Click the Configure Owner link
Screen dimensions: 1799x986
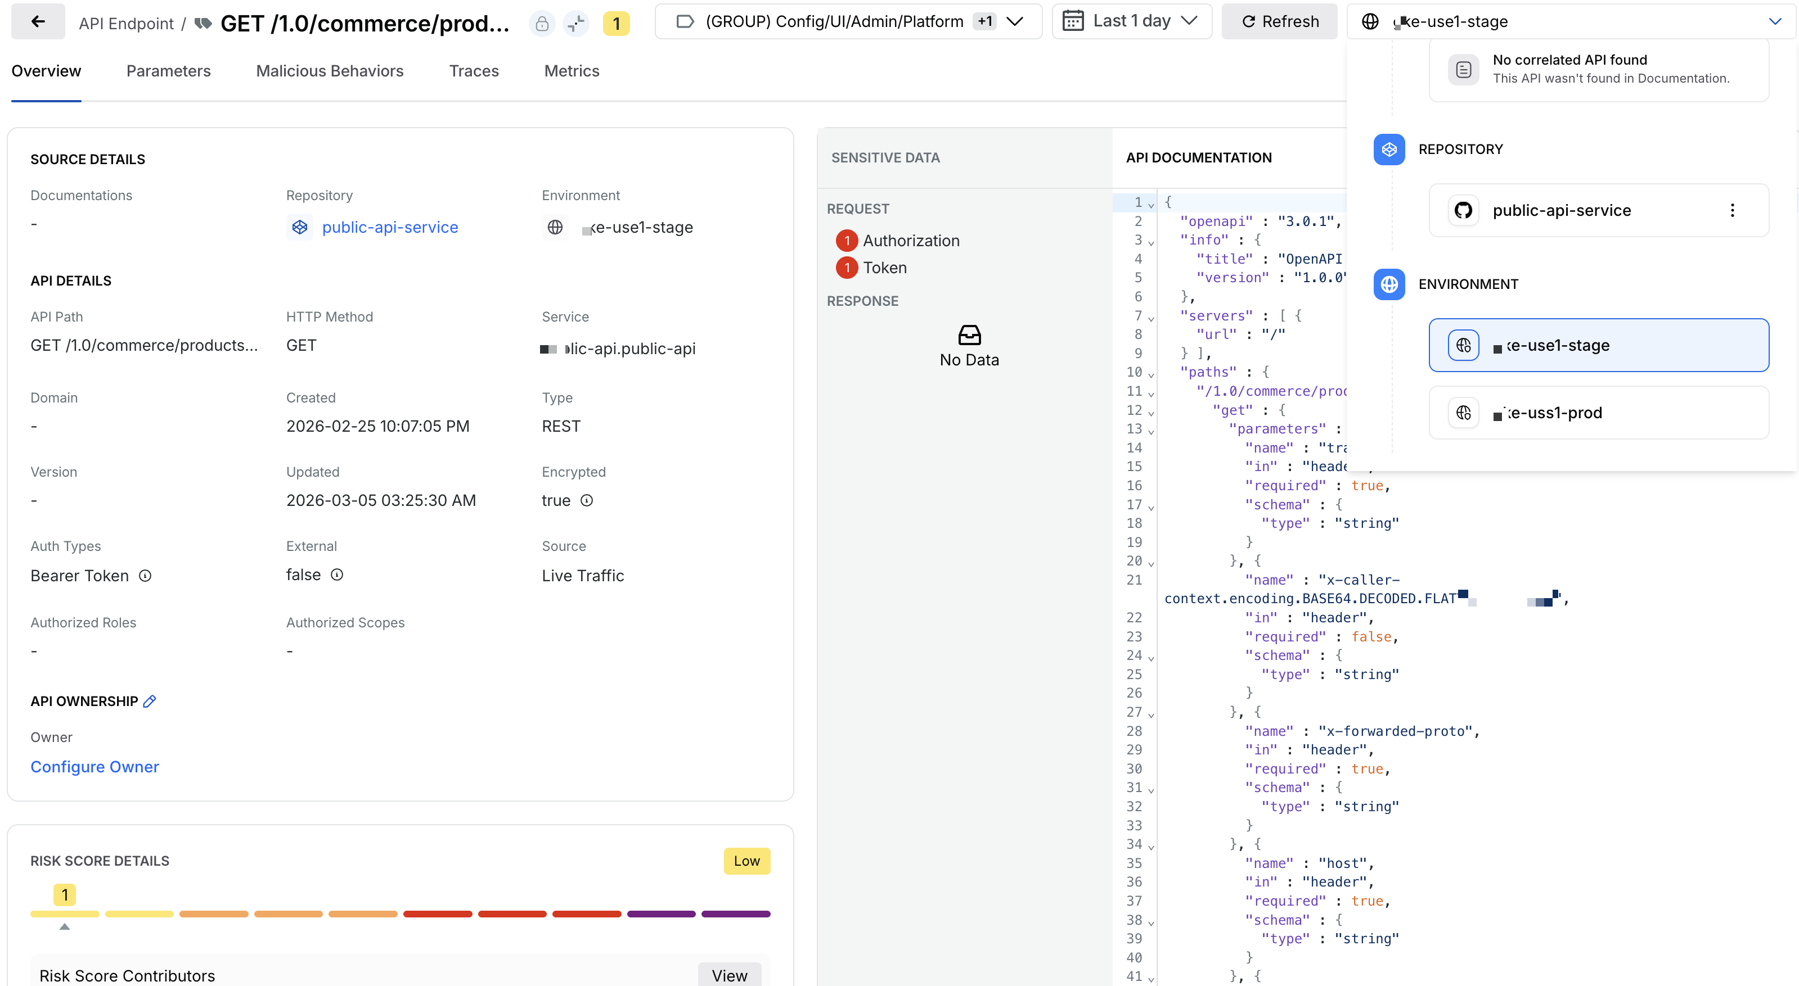tap(95, 767)
